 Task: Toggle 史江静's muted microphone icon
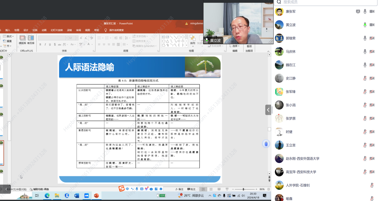(365, 78)
